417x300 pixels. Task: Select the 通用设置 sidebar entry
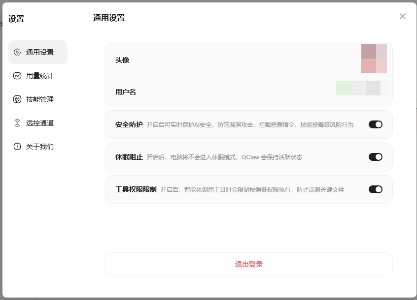[x=38, y=52]
